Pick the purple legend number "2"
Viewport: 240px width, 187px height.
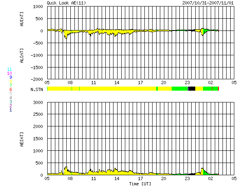point(11,106)
